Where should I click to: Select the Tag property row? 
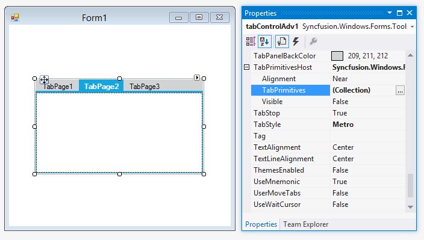coord(328,136)
